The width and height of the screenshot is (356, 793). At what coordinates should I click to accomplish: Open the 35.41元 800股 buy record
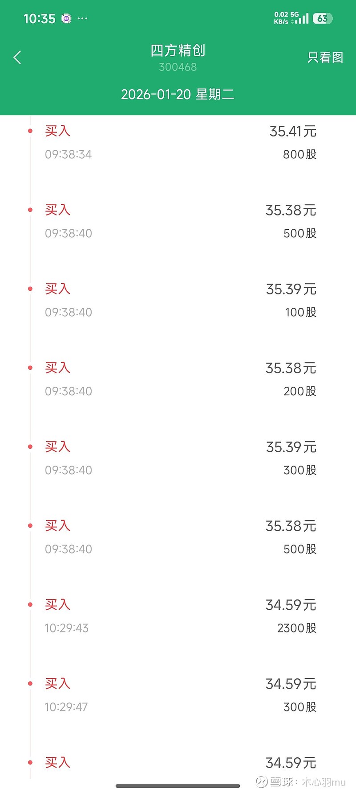pyautogui.click(x=178, y=143)
